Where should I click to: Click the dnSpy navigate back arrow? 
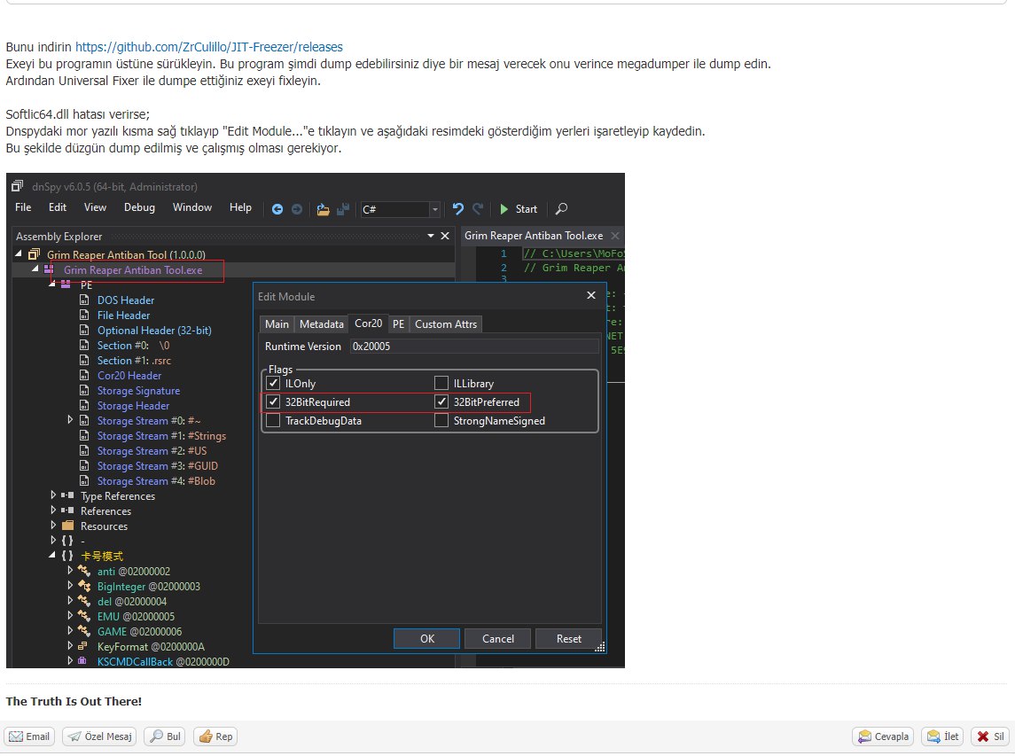277,209
